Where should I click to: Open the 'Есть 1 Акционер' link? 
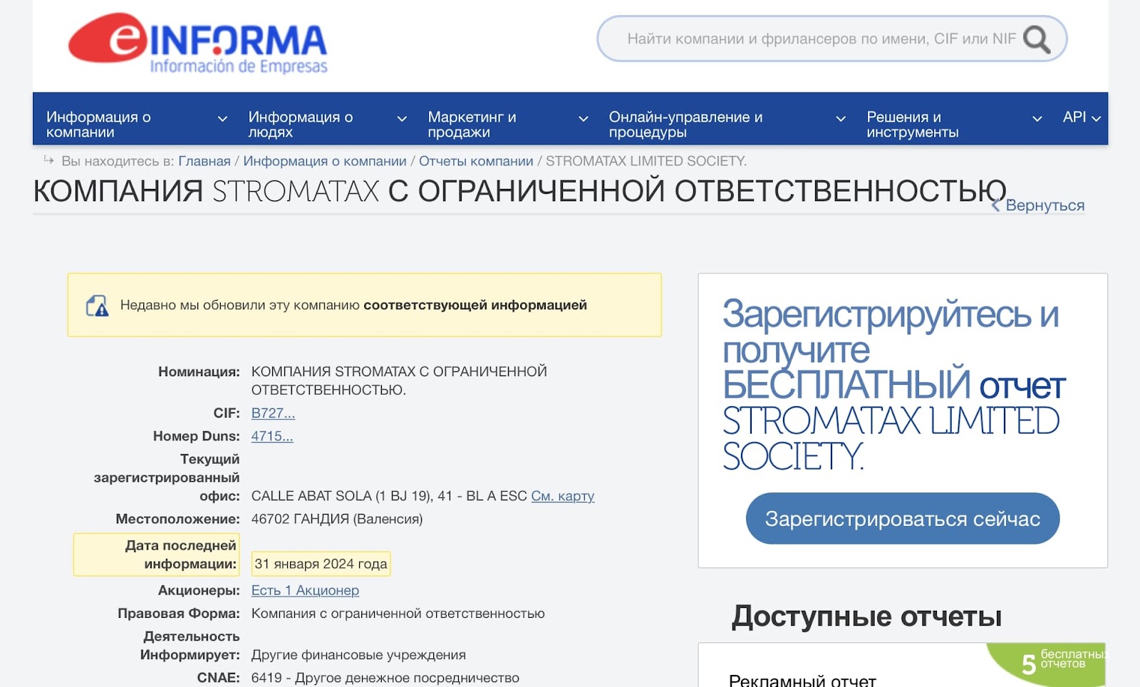point(305,590)
